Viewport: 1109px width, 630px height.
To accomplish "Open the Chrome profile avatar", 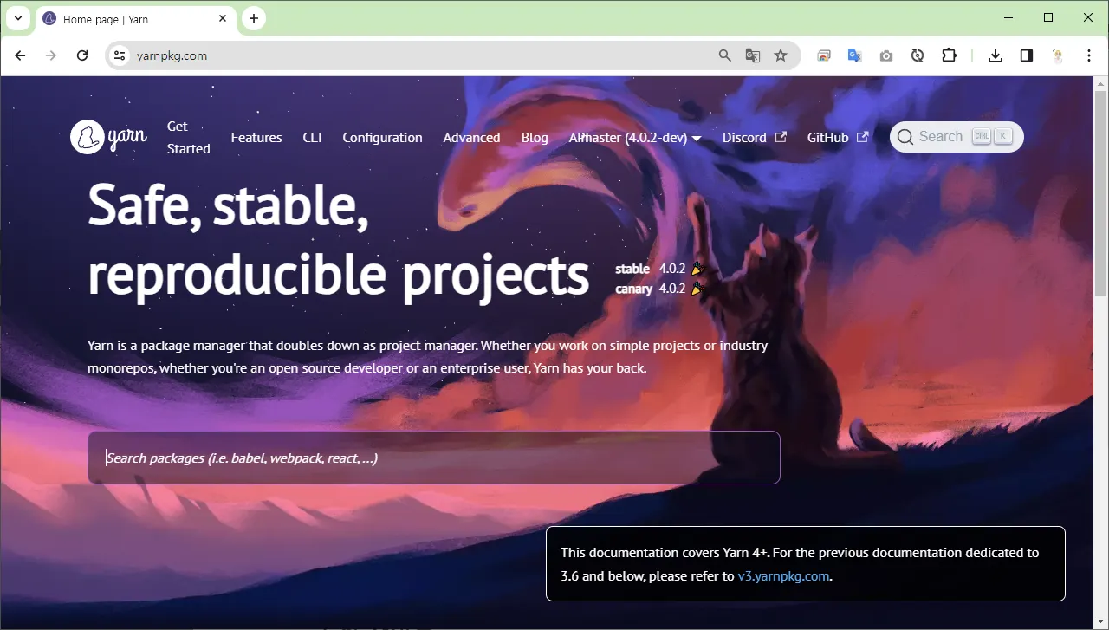I will 1058,55.
